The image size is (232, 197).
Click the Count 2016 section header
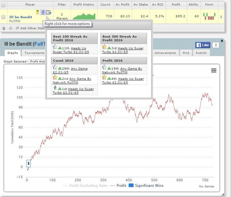point(74,61)
